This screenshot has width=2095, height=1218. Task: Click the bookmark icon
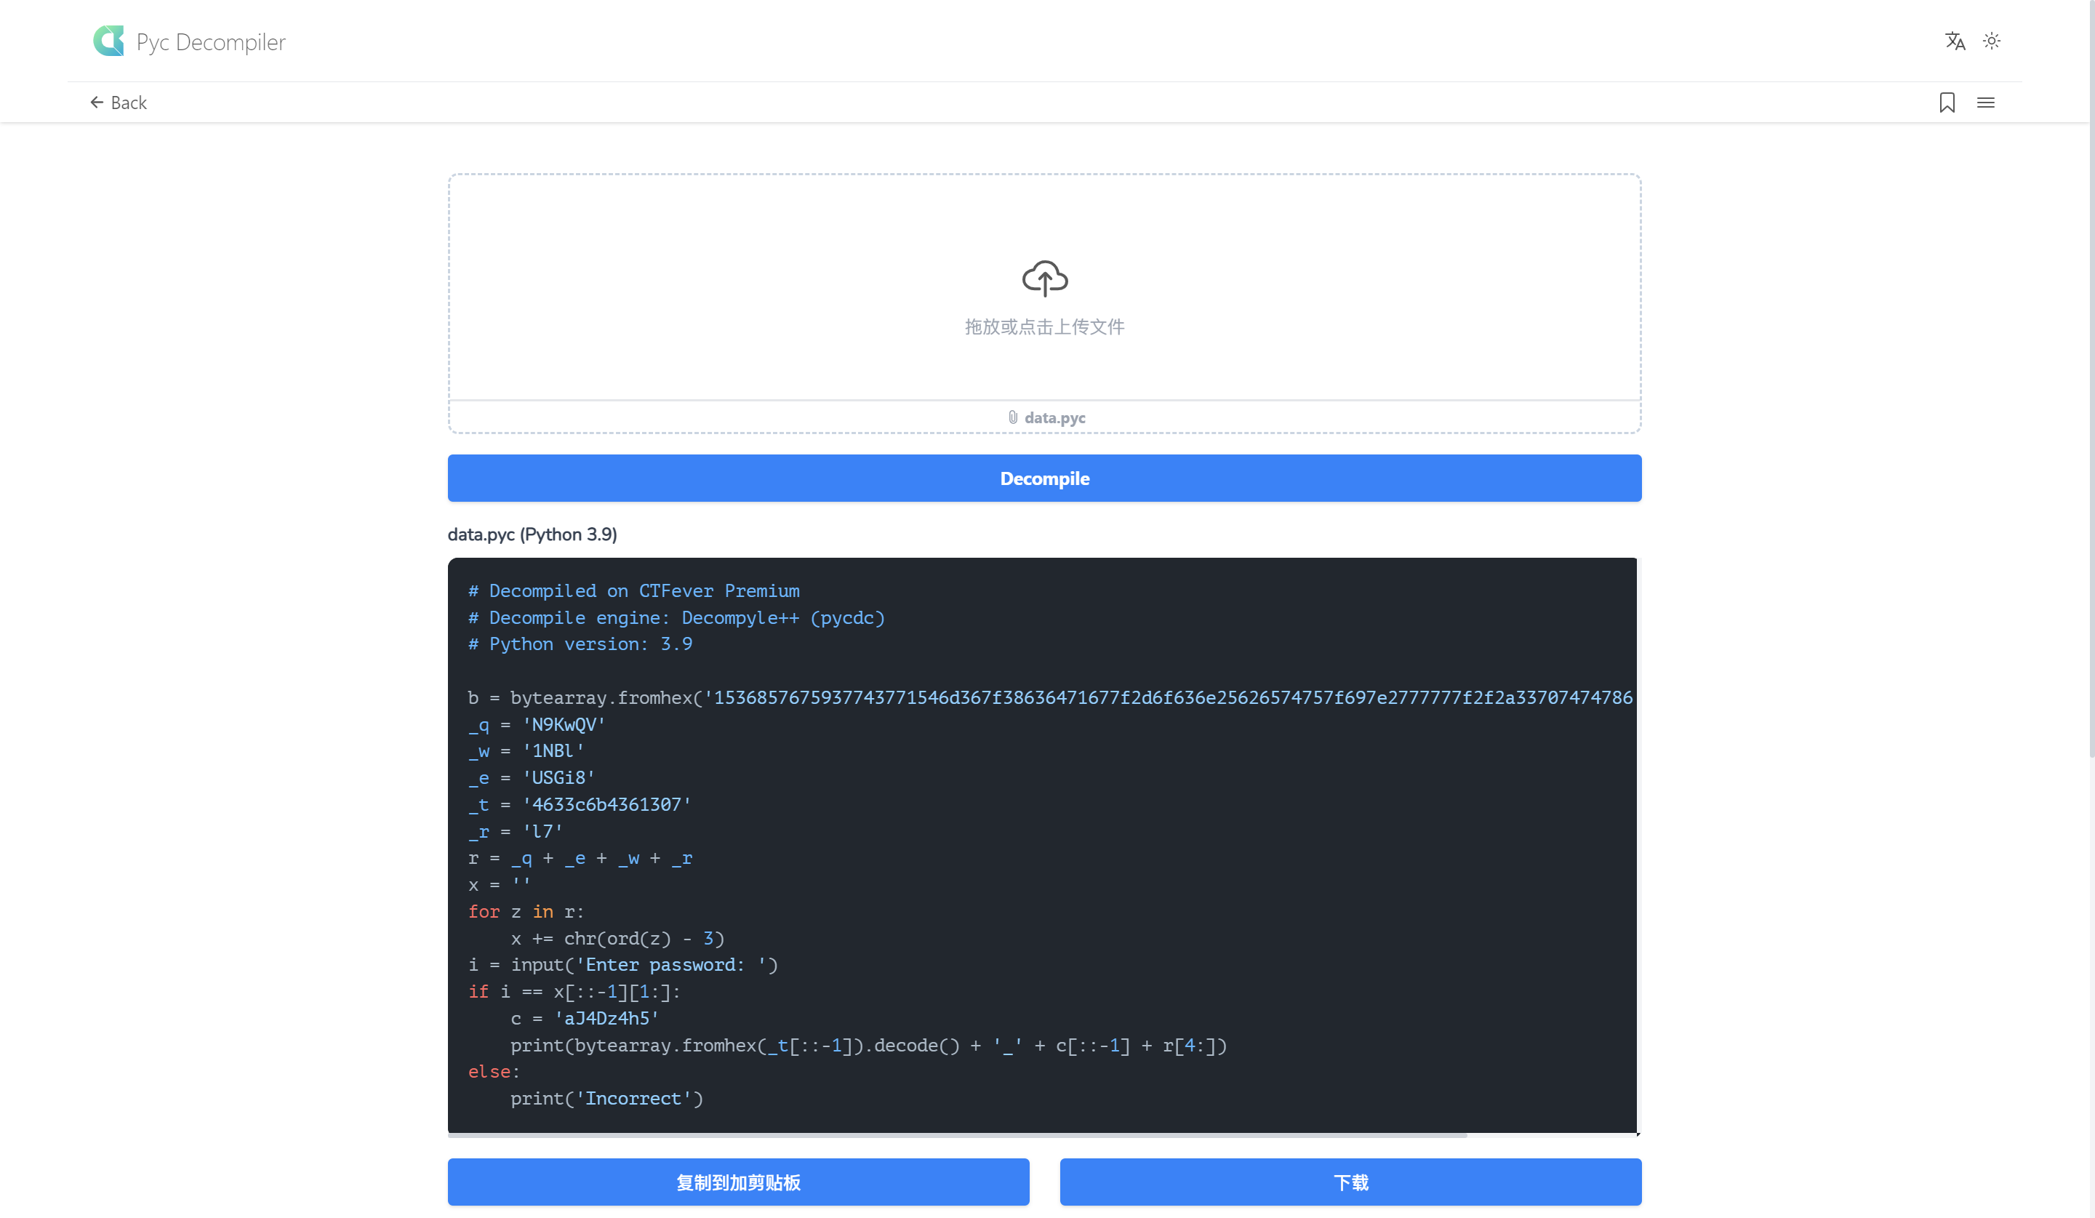pyautogui.click(x=1946, y=103)
